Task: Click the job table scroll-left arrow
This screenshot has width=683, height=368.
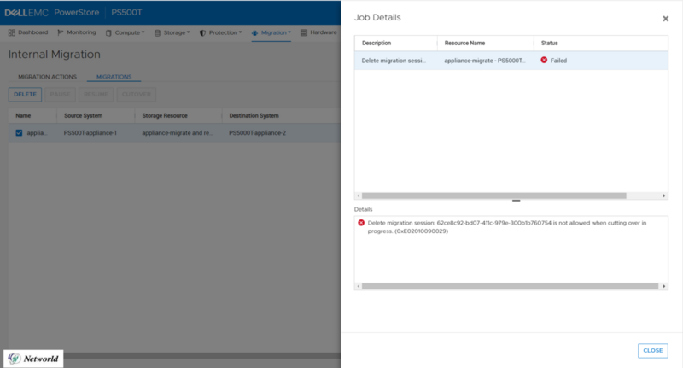Action: [x=359, y=196]
